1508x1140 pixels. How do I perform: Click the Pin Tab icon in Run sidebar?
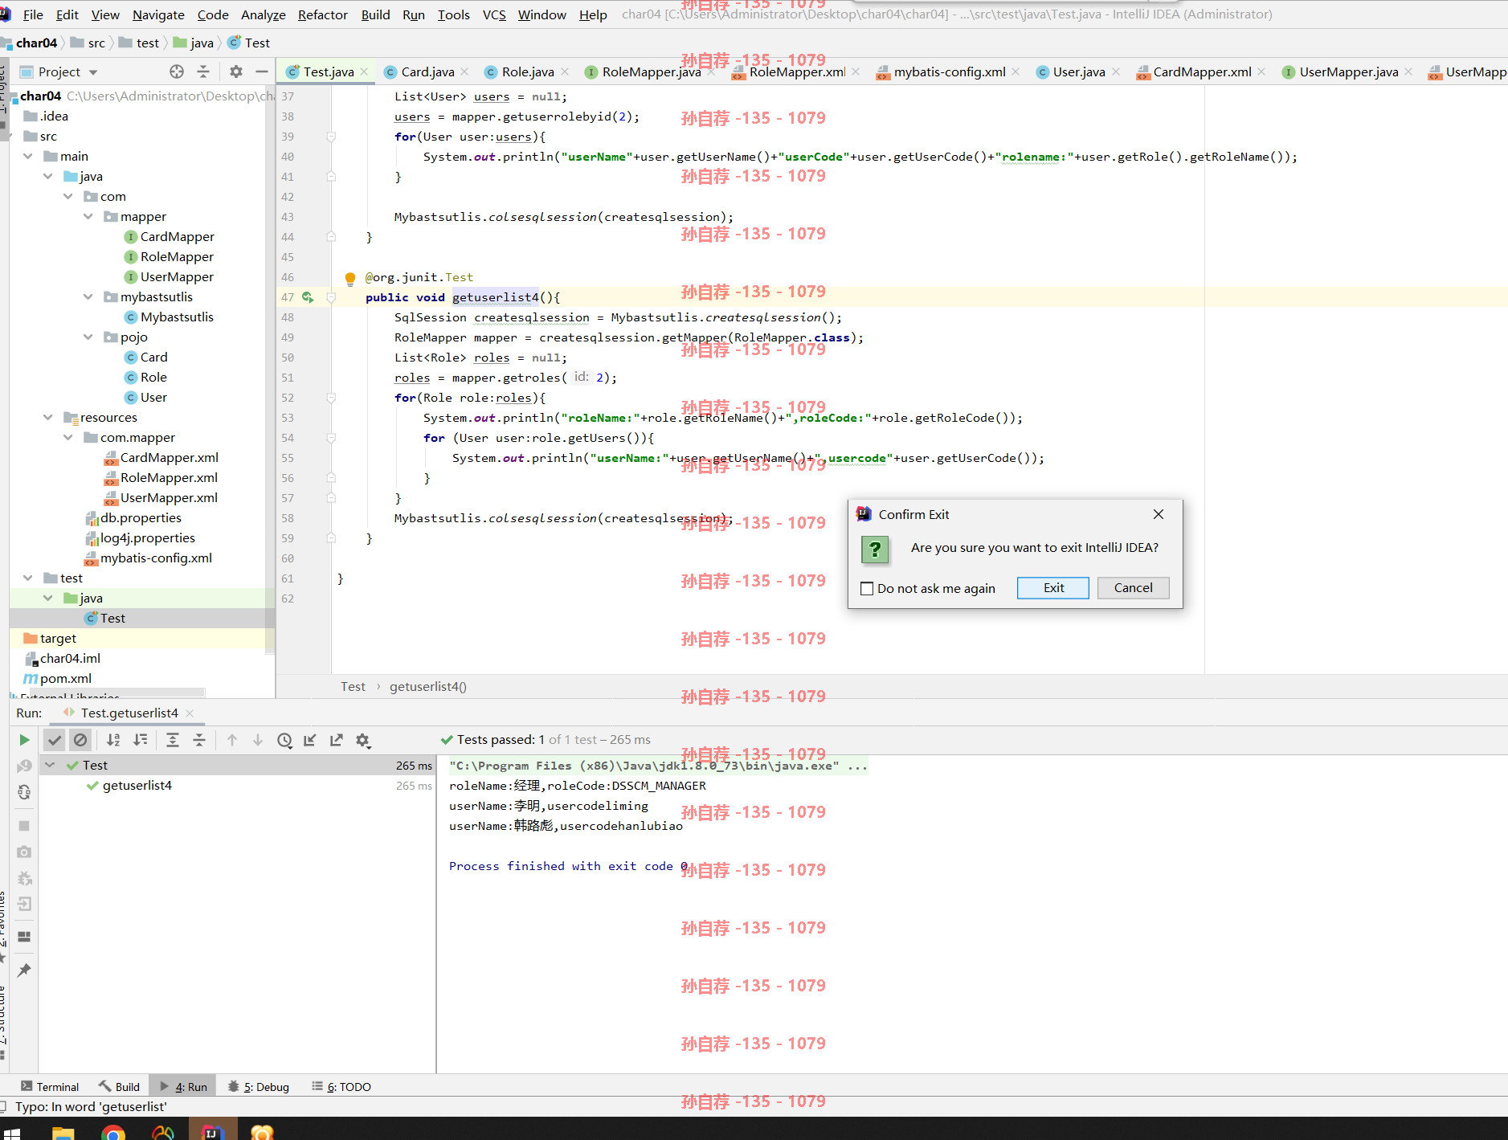24,970
